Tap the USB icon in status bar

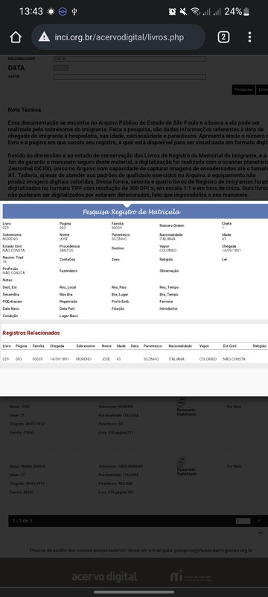(74, 11)
